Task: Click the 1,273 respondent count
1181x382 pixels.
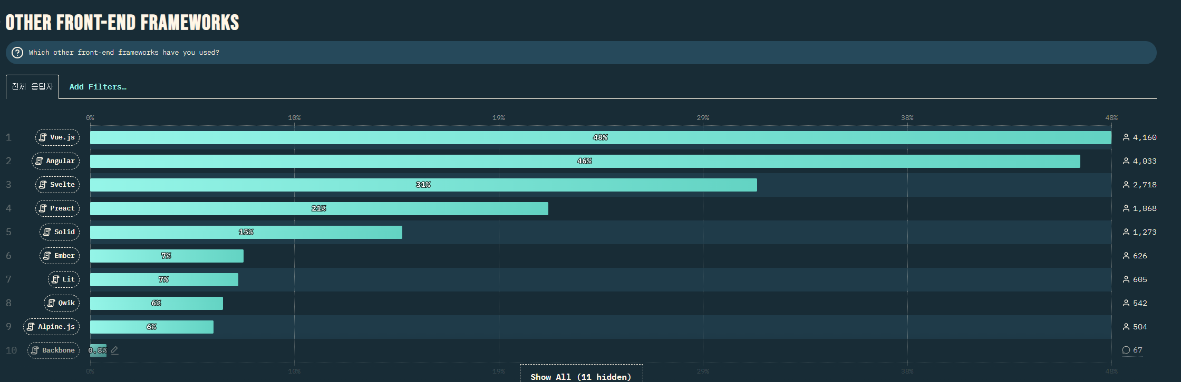Action: pyautogui.click(x=1145, y=232)
